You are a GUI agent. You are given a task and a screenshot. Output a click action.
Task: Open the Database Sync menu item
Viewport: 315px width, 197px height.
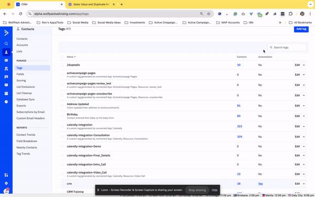(x=26, y=99)
